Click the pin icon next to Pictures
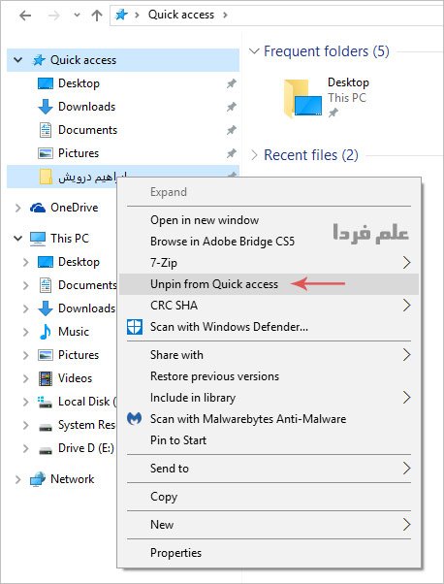Screen dimensions: 444x584 coord(231,153)
